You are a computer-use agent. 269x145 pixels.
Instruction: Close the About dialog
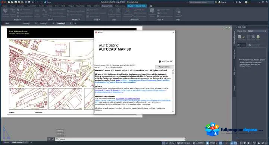click(173, 32)
